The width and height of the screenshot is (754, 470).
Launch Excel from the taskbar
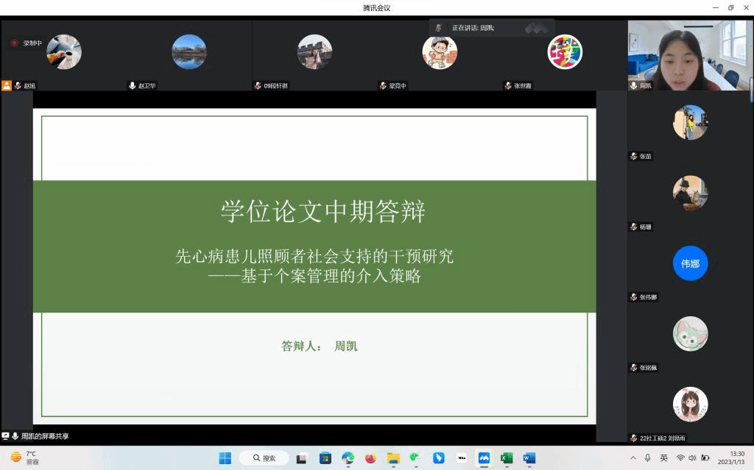[x=507, y=457]
